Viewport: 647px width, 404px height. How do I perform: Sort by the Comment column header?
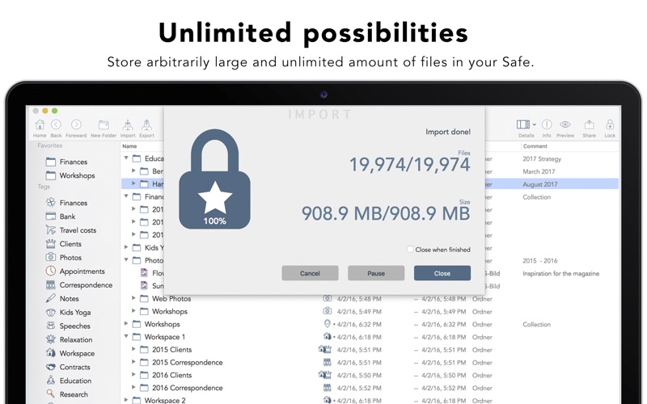pyautogui.click(x=535, y=146)
